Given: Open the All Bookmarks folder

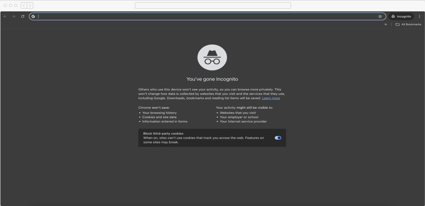Looking at the screenshot, I should click(408, 24).
